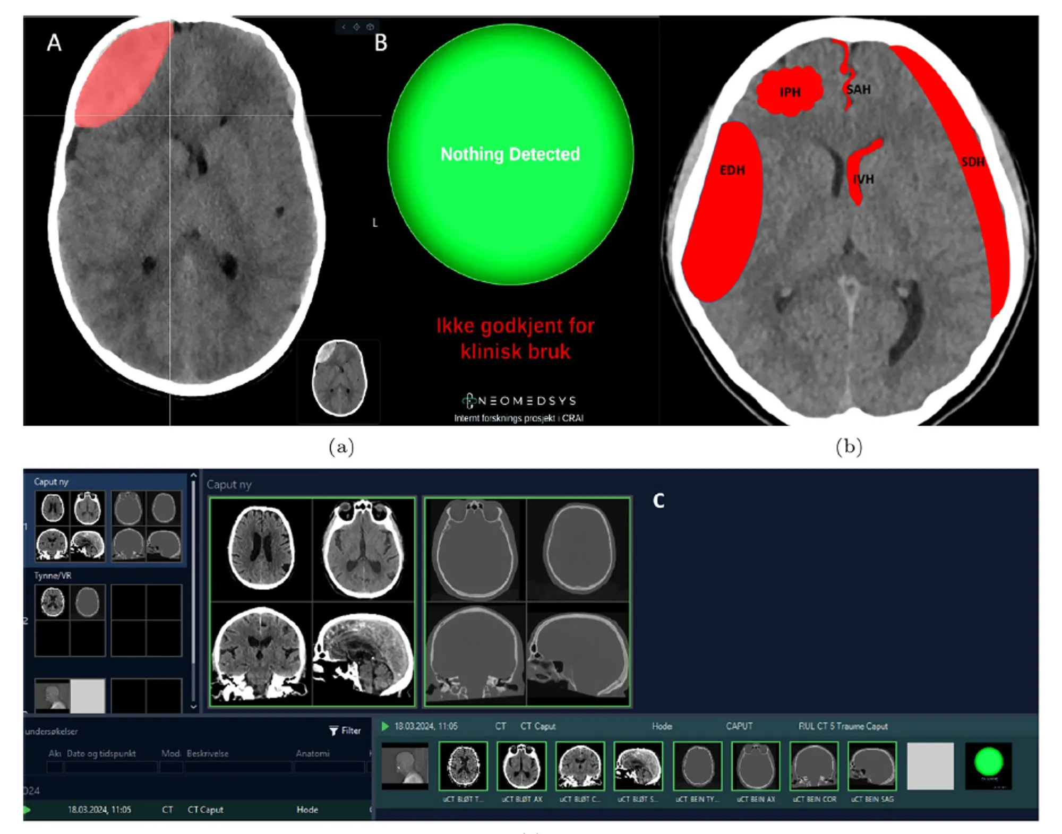This screenshot has width=1062, height=834.
Task: Select the uCT BLØT AX series thumbnail
Action: click(x=521, y=766)
